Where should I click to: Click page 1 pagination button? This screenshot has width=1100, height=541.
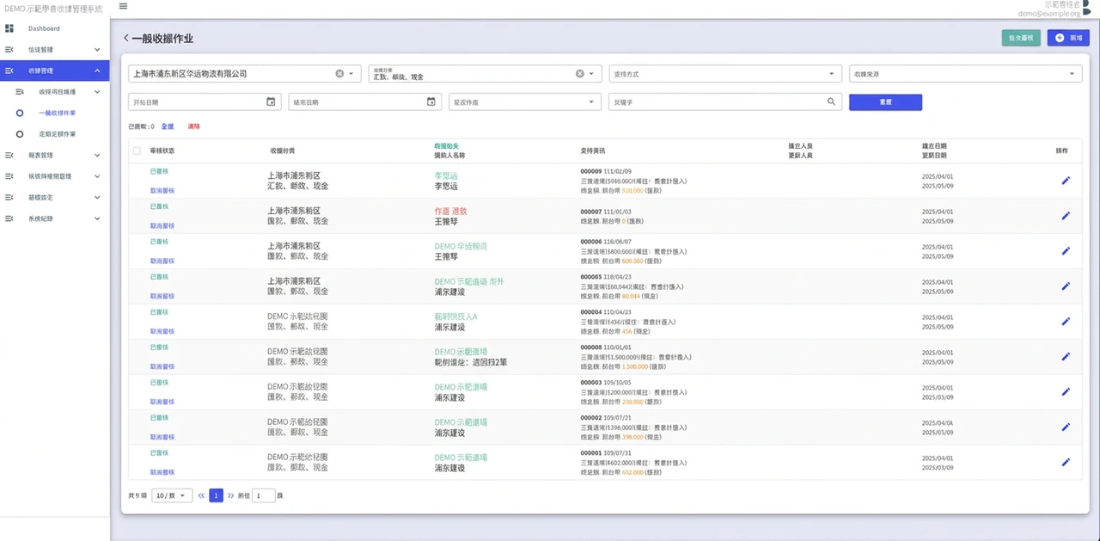216,495
